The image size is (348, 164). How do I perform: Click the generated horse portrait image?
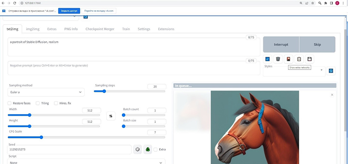coord(255,127)
